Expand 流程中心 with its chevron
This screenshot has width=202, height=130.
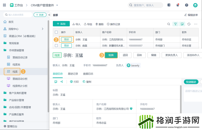[43, 29]
